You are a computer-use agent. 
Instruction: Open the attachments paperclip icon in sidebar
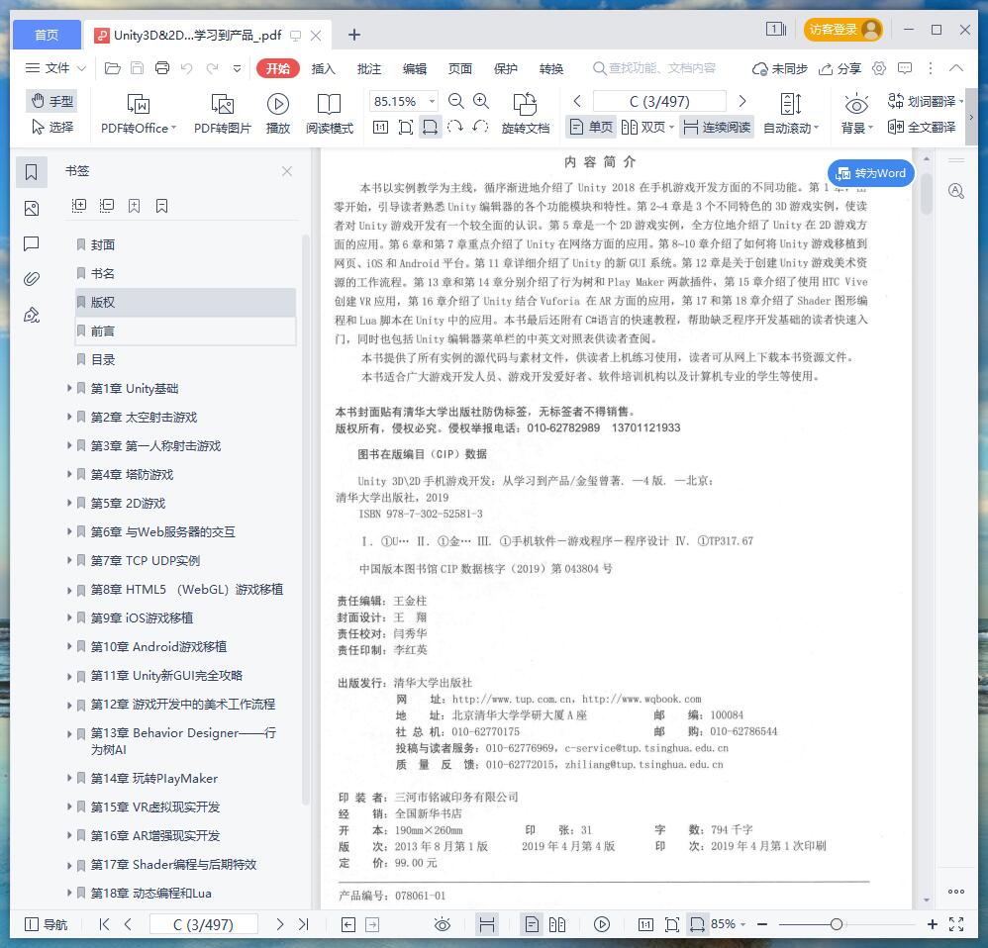pyautogui.click(x=32, y=278)
